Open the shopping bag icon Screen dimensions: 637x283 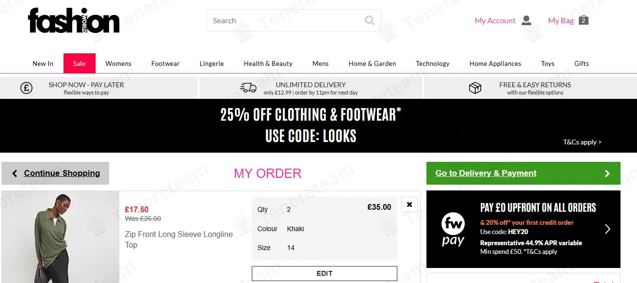[x=584, y=20]
